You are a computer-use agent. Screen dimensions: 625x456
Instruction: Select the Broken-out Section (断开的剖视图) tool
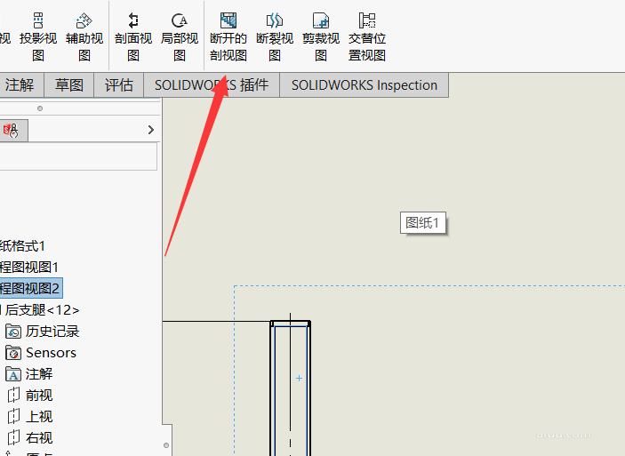pos(228,36)
